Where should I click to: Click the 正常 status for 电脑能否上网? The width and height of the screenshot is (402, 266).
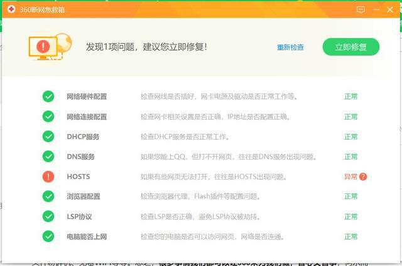pyautogui.click(x=350, y=237)
